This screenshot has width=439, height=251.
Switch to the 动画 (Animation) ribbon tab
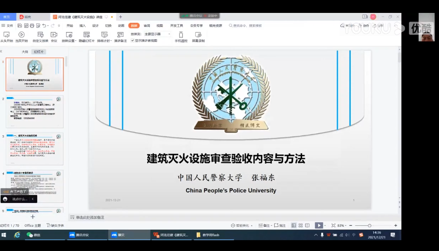point(121,25)
